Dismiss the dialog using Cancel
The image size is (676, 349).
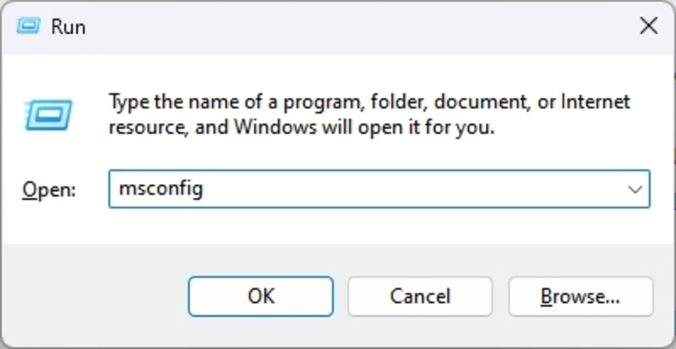click(x=420, y=296)
